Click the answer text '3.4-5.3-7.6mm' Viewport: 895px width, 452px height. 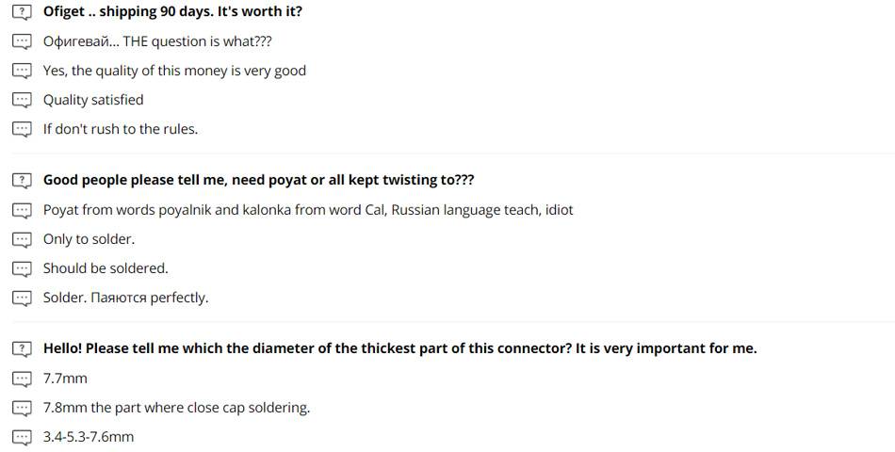(x=89, y=437)
